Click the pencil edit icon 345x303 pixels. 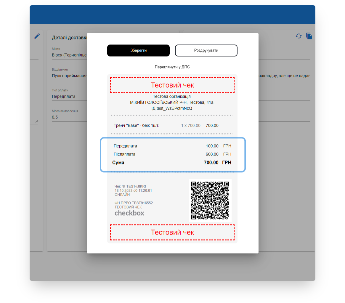coord(37,36)
